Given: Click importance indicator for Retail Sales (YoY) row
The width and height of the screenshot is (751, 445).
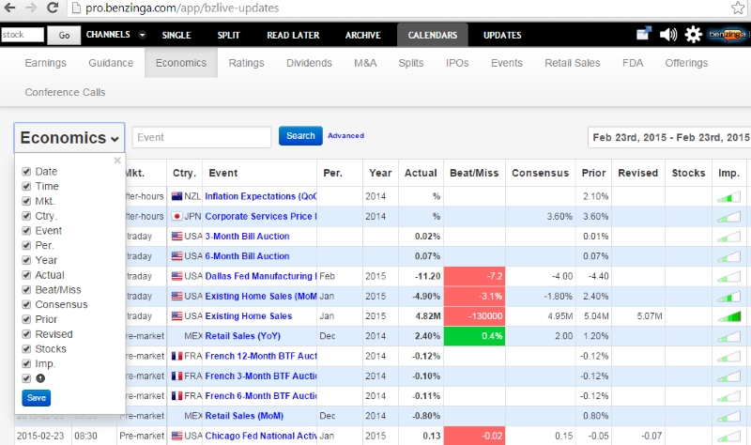Looking at the screenshot, I should (729, 336).
